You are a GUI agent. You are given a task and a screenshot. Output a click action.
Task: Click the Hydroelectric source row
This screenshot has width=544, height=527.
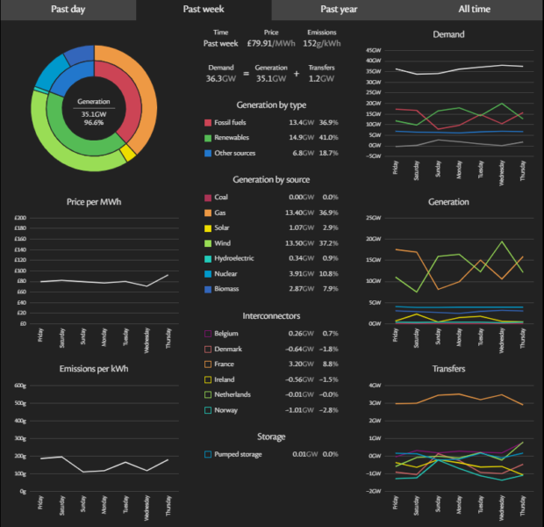[x=271, y=258]
